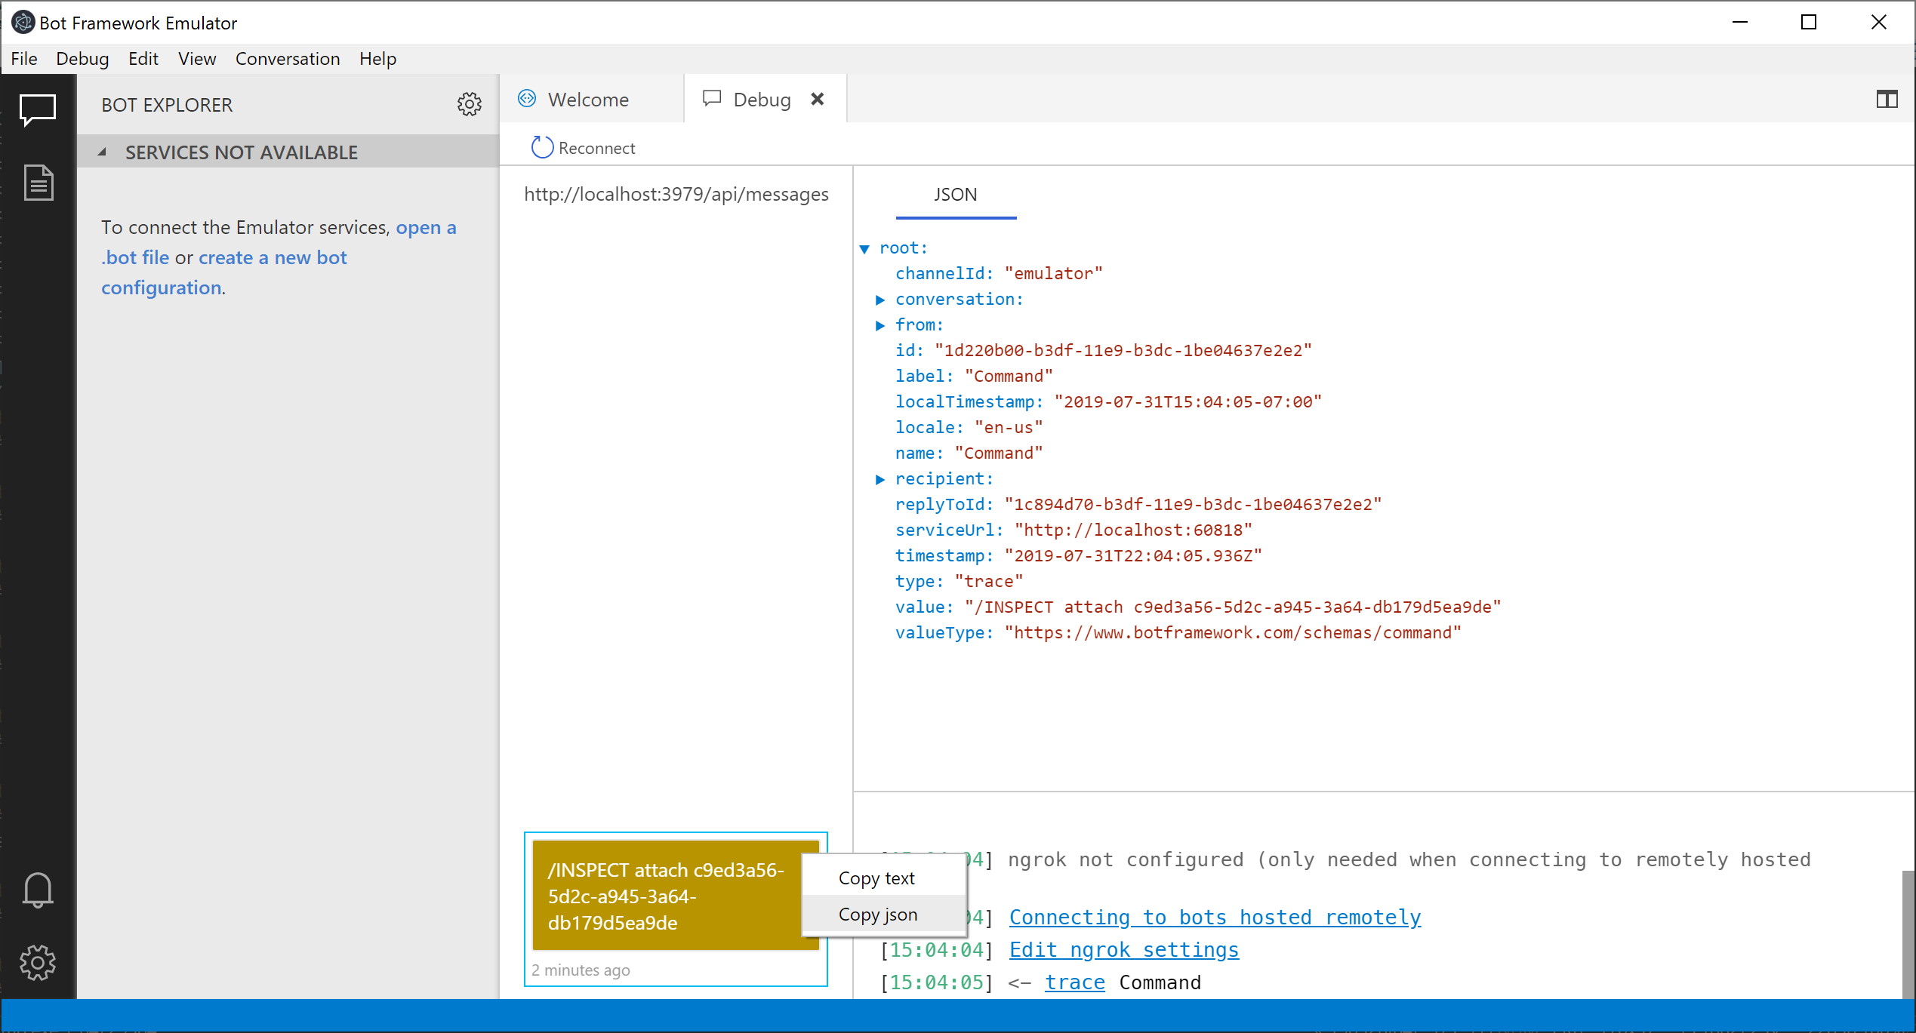This screenshot has height=1033, width=1916.
Task: Click the Debug tab speech bubble icon
Action: coord(711,98)
